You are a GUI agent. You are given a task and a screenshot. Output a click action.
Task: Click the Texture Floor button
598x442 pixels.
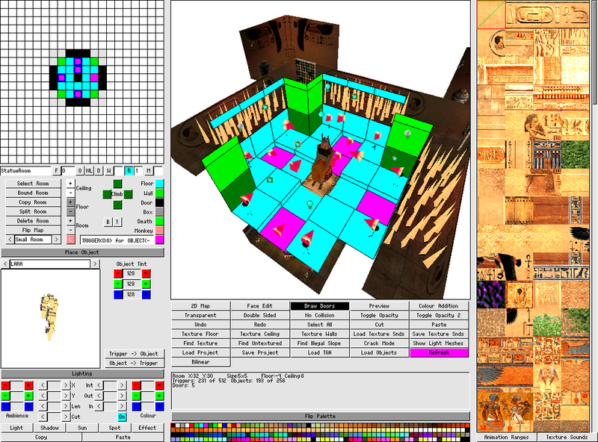coord(200,334)
